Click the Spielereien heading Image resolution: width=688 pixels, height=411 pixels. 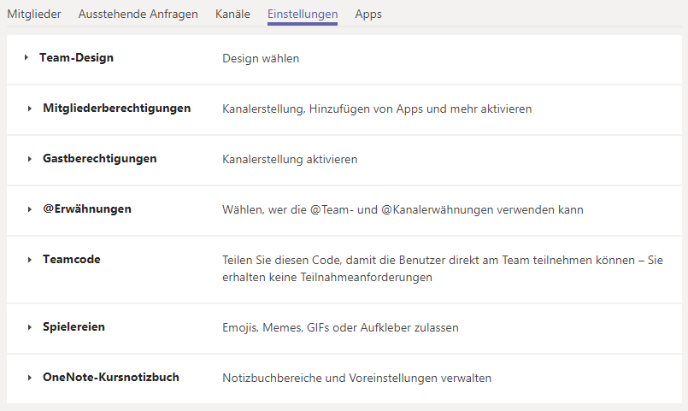point(74,326)
